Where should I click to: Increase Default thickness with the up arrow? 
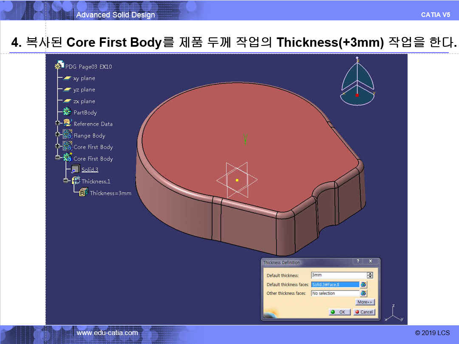pyautogui.click(x=370, y=274)
